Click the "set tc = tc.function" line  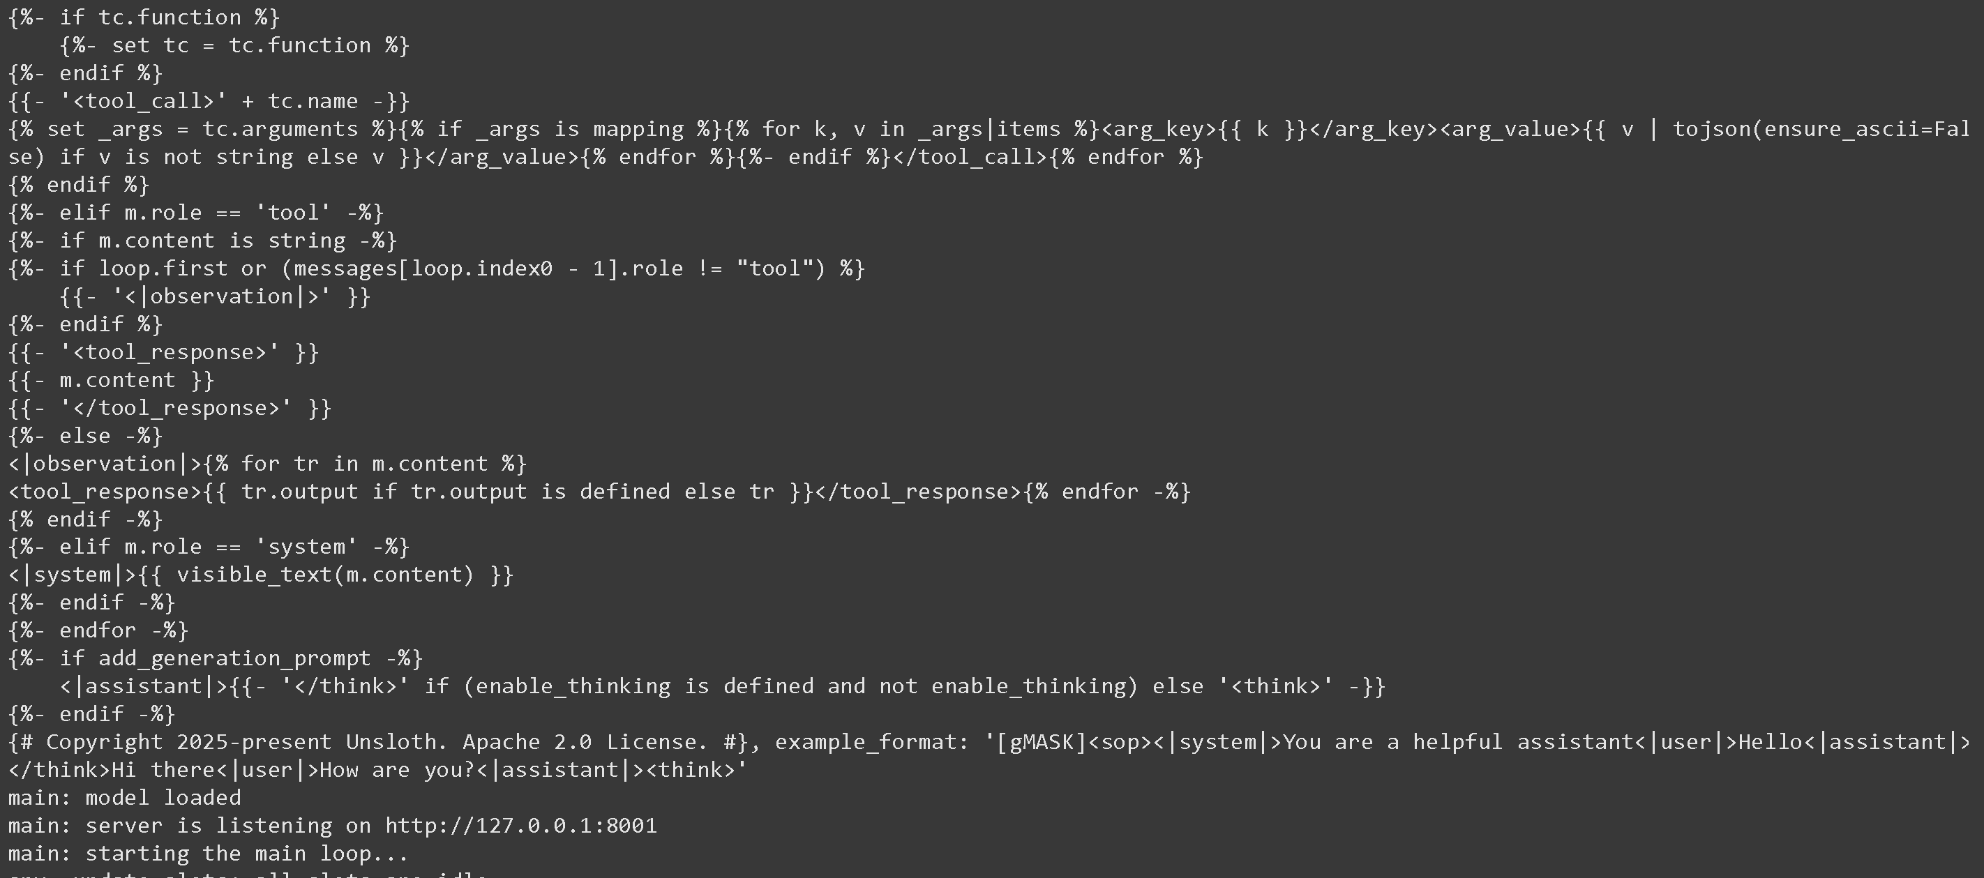[x=234, y=45]
